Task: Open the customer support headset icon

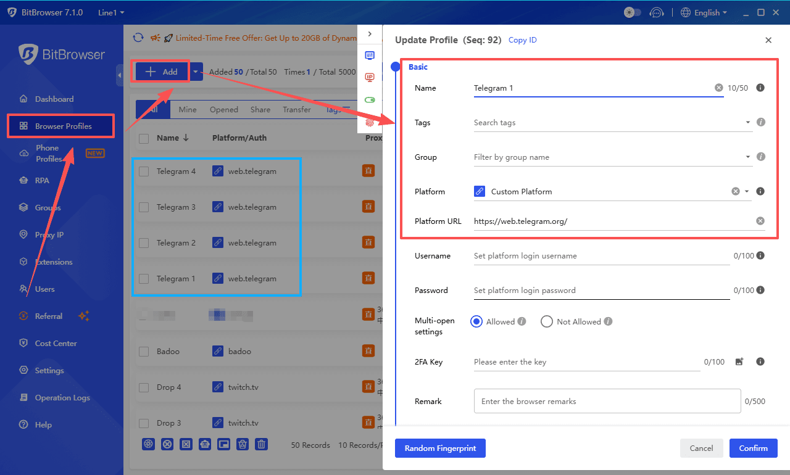Action: [x=657, y=12]
